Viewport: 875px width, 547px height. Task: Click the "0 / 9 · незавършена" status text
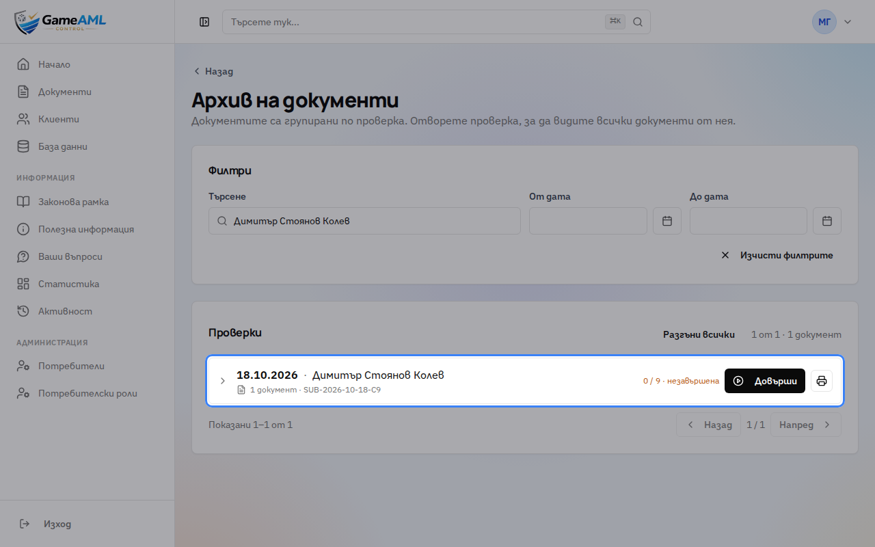pos(681,381)
